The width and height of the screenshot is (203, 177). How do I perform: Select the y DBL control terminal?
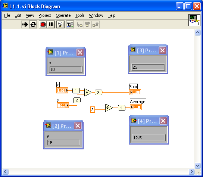point(63,105)
